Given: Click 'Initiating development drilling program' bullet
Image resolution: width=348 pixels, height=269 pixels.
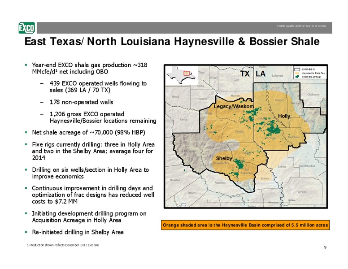Looking at the screenshot, I should point(89,217).
